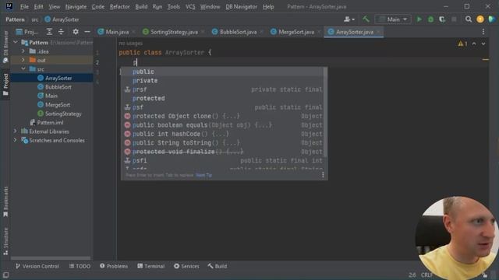The image size is (499, 280).
Task: Expand all in Project panel
Action: (49, 32)
